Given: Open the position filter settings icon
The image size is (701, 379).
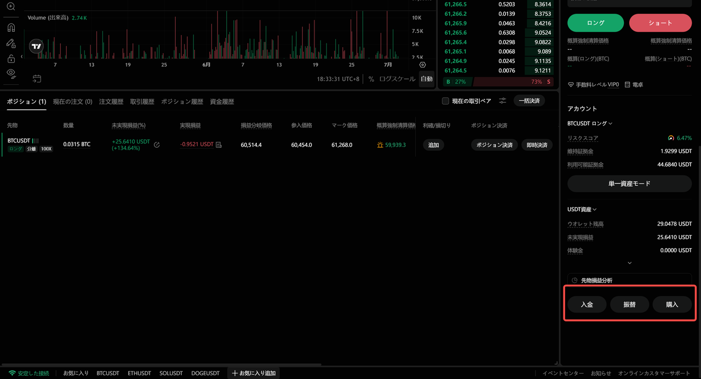Looking at the screenshot, I should (x=502, y=101).
